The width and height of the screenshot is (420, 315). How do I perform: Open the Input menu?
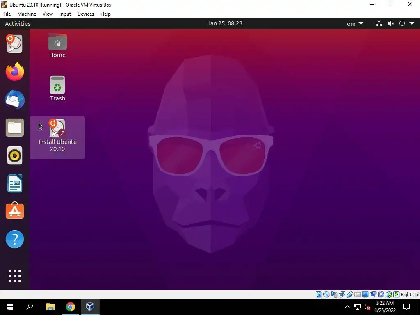[65, 14]
